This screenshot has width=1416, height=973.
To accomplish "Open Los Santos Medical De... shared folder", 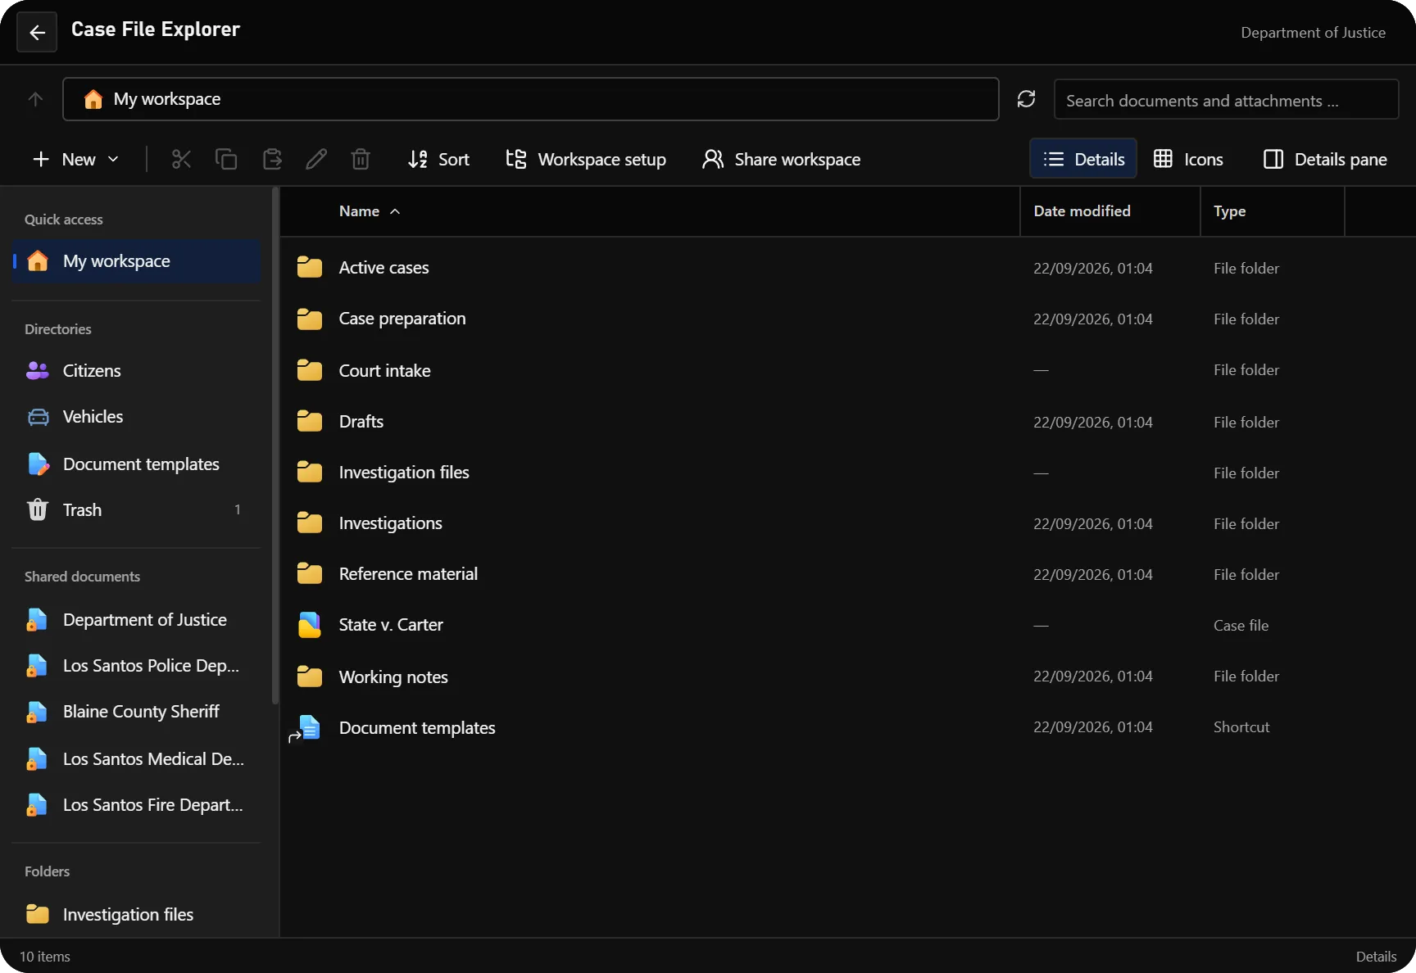I will click(136, 759).
